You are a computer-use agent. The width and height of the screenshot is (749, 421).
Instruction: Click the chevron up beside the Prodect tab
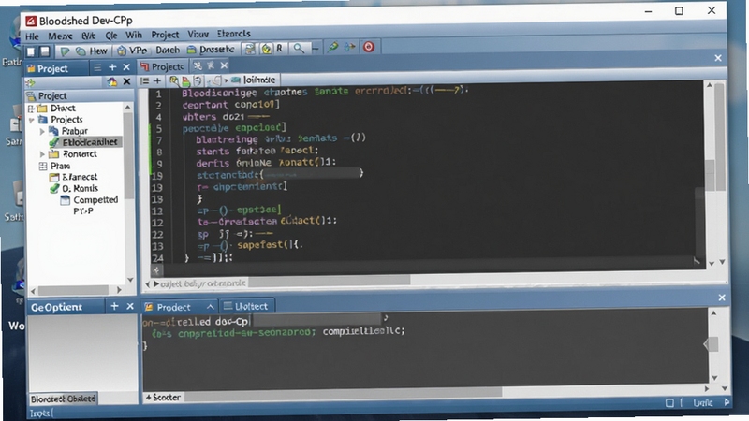tap(210, 307)
